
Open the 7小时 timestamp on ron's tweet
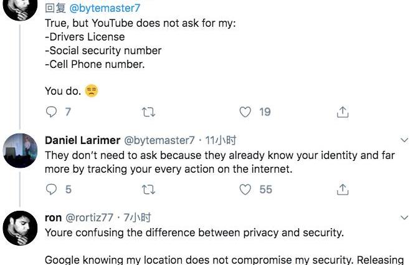138,218
